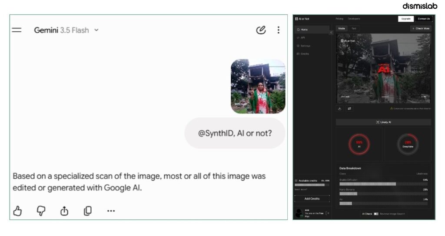Screen dimensions: 445x236
Task: Open the three-dot options menu
Action: (x=279, y=30)
